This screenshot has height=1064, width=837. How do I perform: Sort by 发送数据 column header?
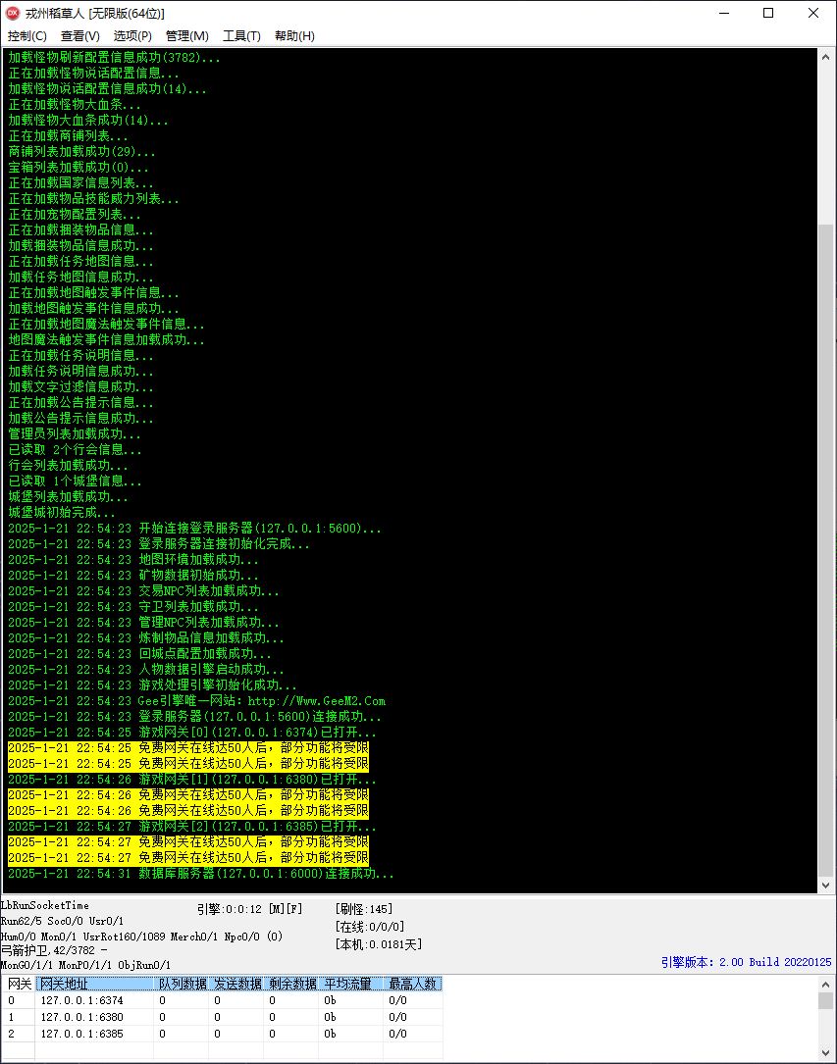(x=236, y=984)
